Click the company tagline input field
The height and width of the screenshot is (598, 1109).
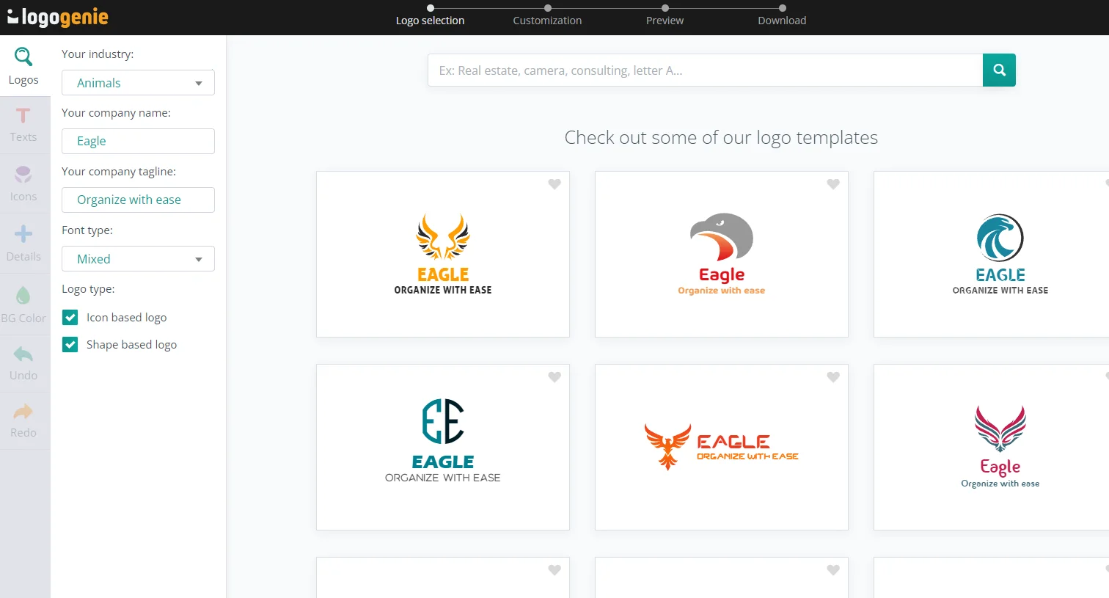pos(138,200)
